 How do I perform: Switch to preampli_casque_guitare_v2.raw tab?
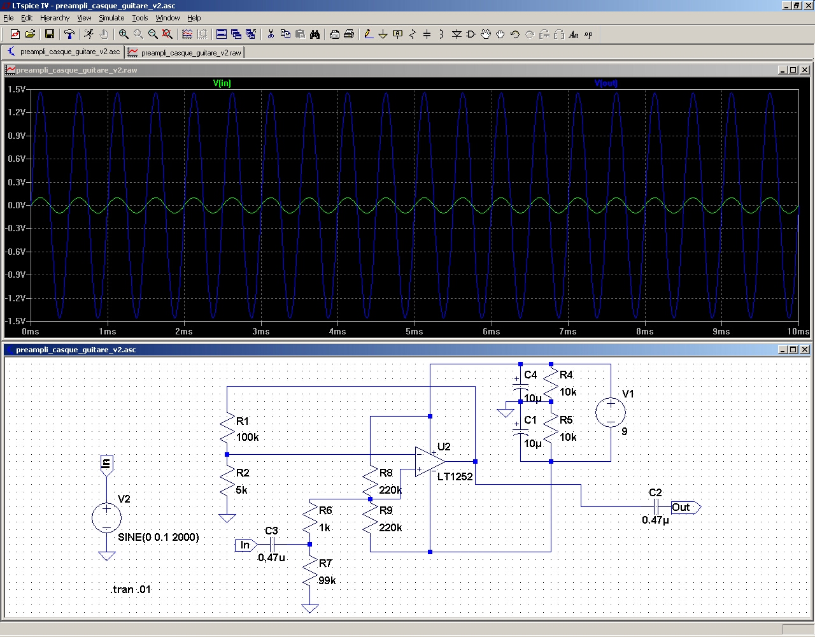point(185,52)
